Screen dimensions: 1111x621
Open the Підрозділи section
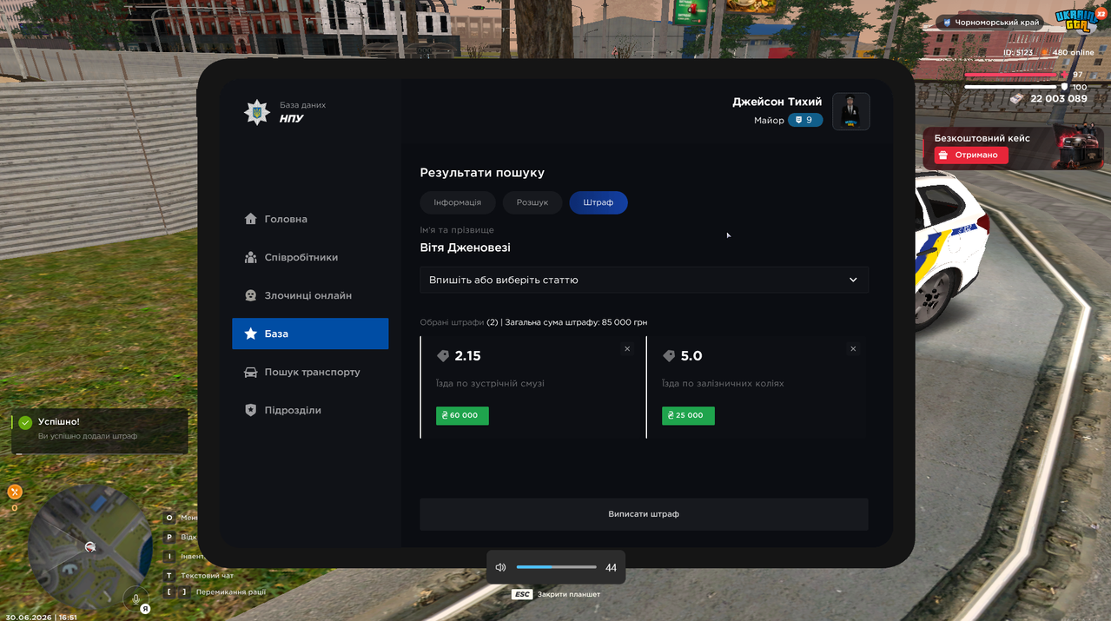pyautogui.click(x=310, y=410)
